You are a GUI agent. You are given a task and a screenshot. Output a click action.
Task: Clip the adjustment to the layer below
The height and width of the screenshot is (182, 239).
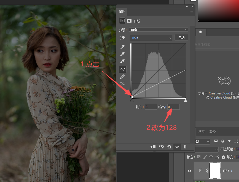tap(153, 147)
